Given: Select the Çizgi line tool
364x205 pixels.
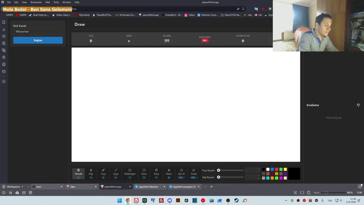Looking at the screenshot, I should (116, 174).
